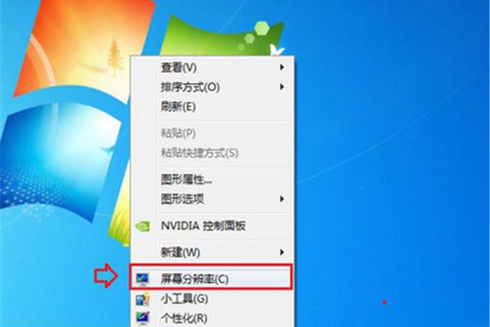Choose 粘贴快捷方式(S) from the context menu

coord(212,153)
